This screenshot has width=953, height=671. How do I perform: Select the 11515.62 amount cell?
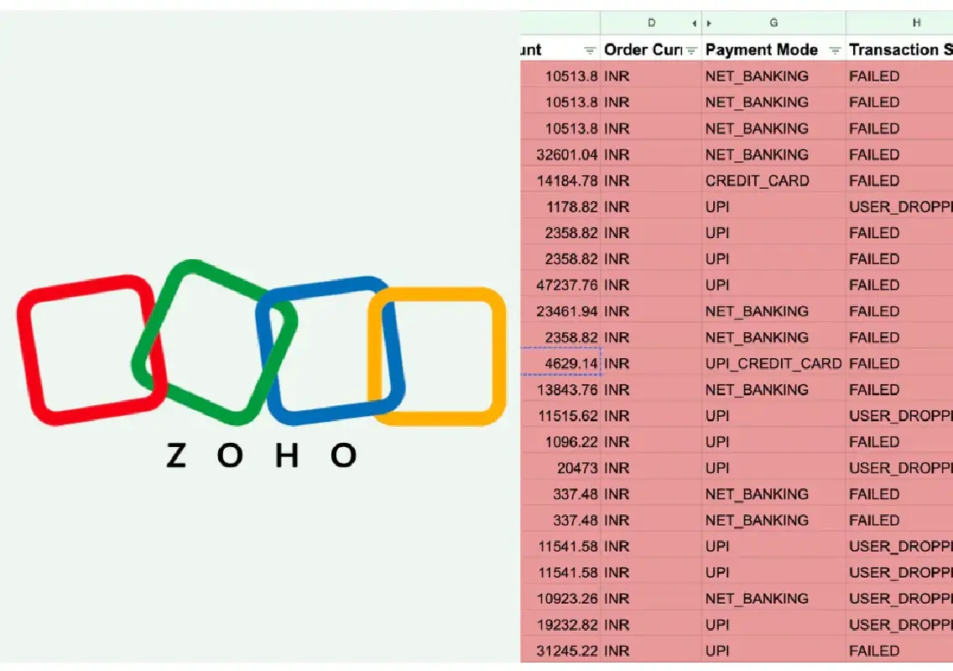pos(560,416)
